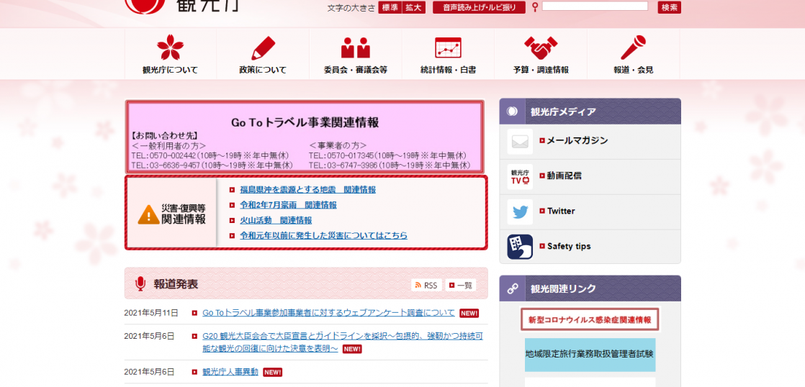Open the 観光庁TV 動画配信 icon
Viewport: 805px width, 387px height.
519,176
